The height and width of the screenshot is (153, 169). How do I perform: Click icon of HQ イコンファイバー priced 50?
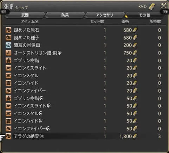[8, 128]
